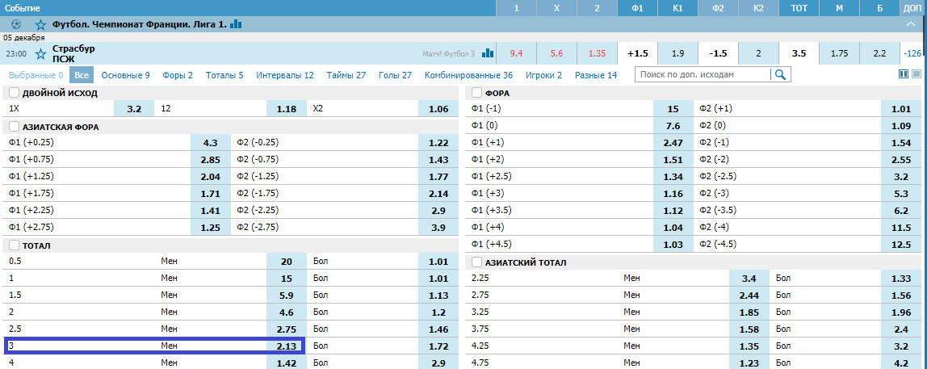
Task: Bet on home win odds 9.4
Action: pyautogui.click(x=516, y=53)
